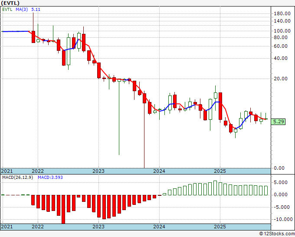
Task: Click the longest red MACD histogram bar
Action: 63,209
